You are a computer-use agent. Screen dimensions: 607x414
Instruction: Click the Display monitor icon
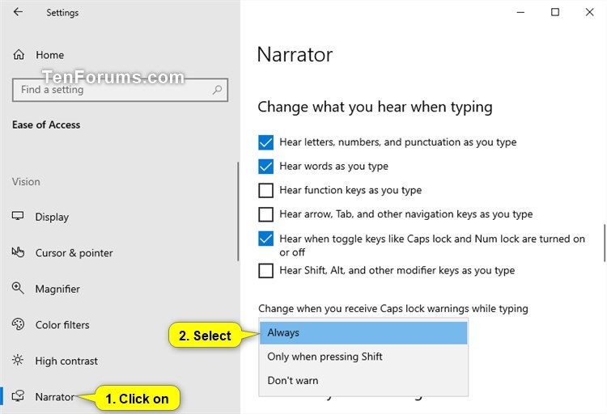pos(18,216)
